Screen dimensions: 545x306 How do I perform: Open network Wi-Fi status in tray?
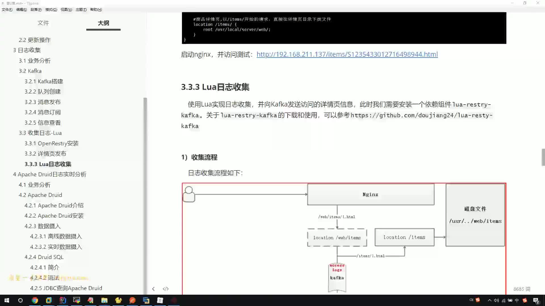503,300
